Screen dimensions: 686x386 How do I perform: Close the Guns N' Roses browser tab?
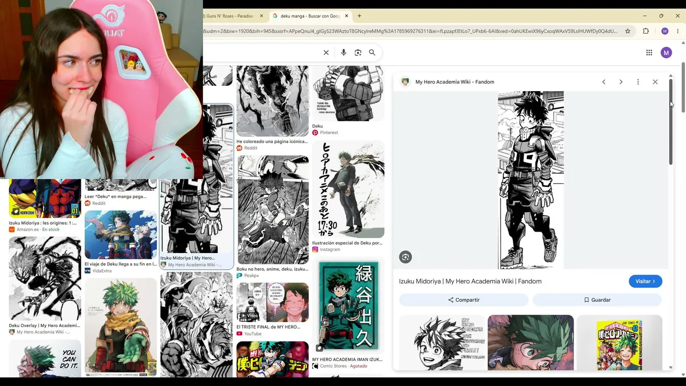[x=262, y=16]
